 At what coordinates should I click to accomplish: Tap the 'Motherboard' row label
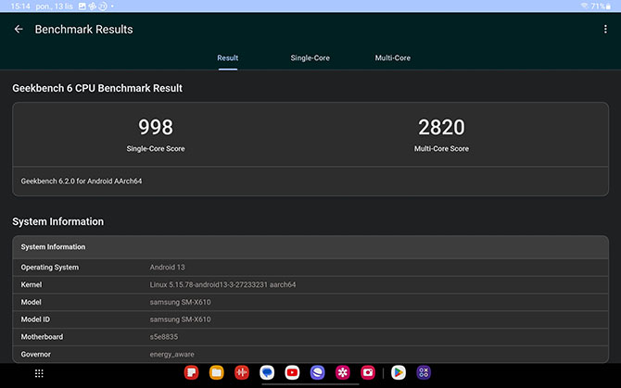pyautogui.click(x=42, y=337)
